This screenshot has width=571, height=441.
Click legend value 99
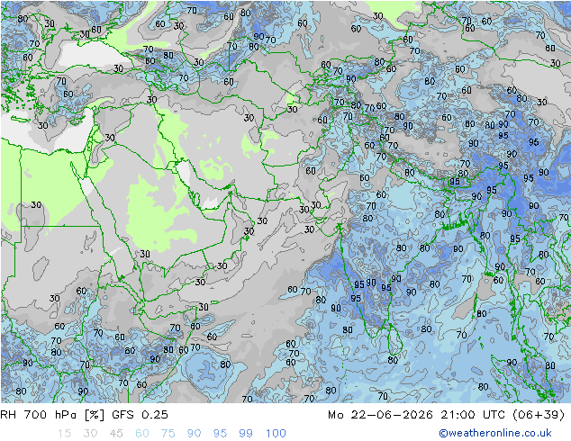(246, 434)
